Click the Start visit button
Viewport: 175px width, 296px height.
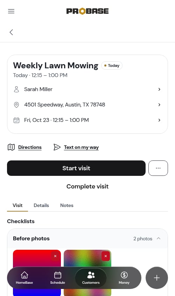click(x=76, y=168)
